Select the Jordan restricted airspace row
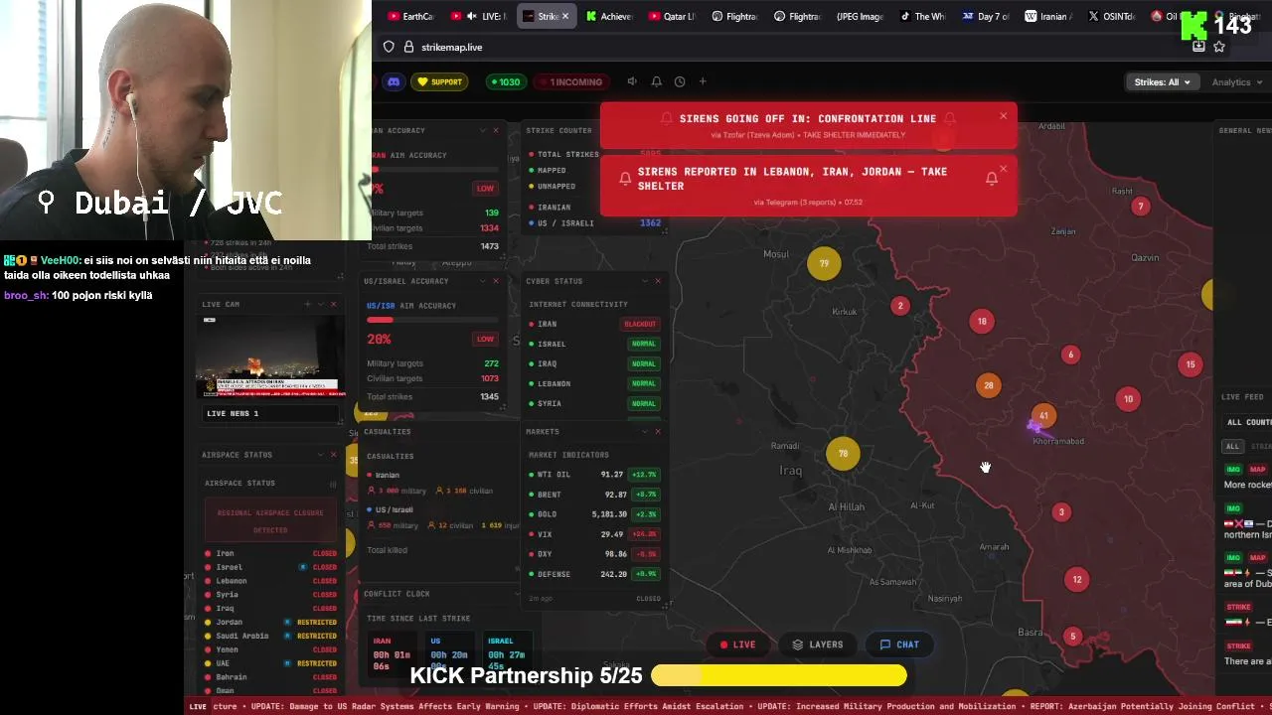 (271, 622)
